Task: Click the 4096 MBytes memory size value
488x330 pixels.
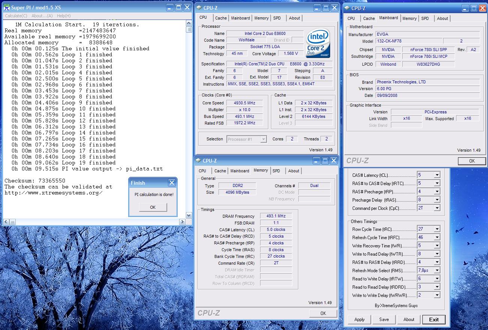Action: click(x=237, y=192)
